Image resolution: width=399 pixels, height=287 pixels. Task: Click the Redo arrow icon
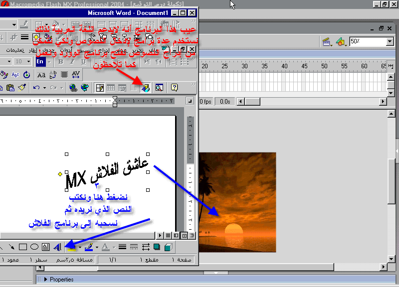coord(53,88)
